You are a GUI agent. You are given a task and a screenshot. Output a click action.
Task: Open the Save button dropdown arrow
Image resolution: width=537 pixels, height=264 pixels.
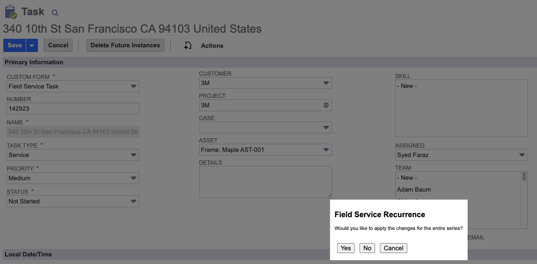coord(32,45)
